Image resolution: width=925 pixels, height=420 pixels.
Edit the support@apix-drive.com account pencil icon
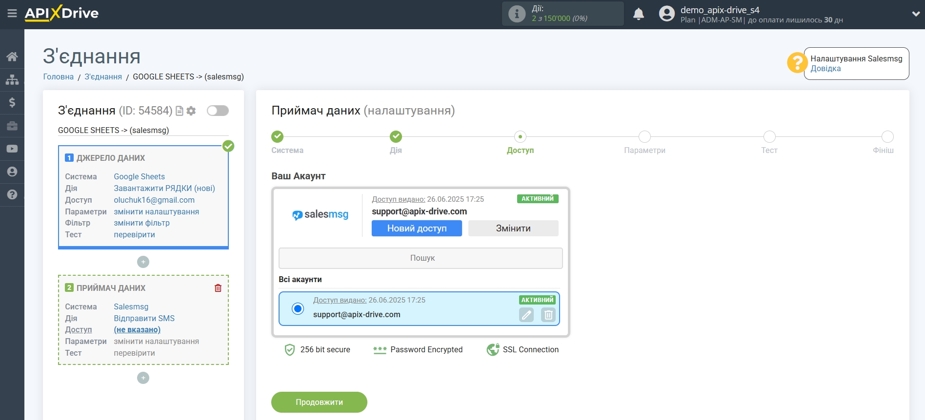[x=526, y=315]
